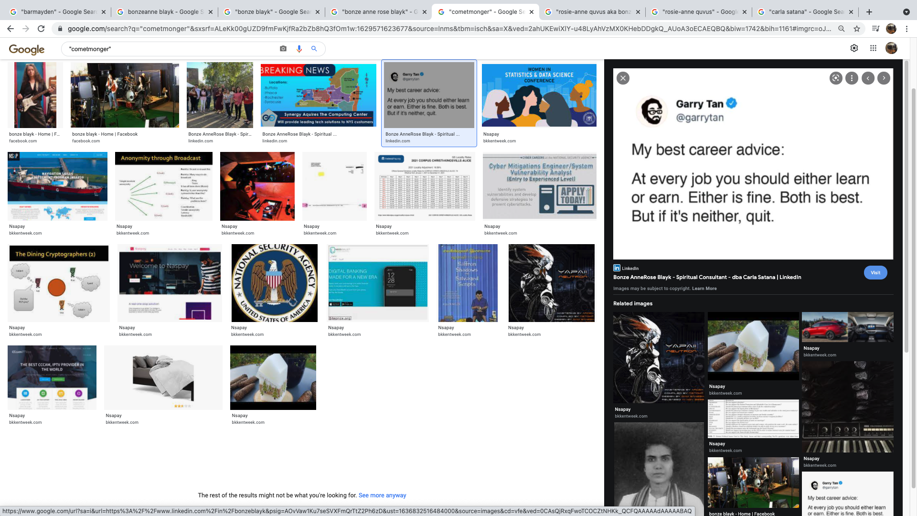Viewport: 917px width, 516px height.
Task: Search image with Lens icon in preview pane
Action: [836, 78]
